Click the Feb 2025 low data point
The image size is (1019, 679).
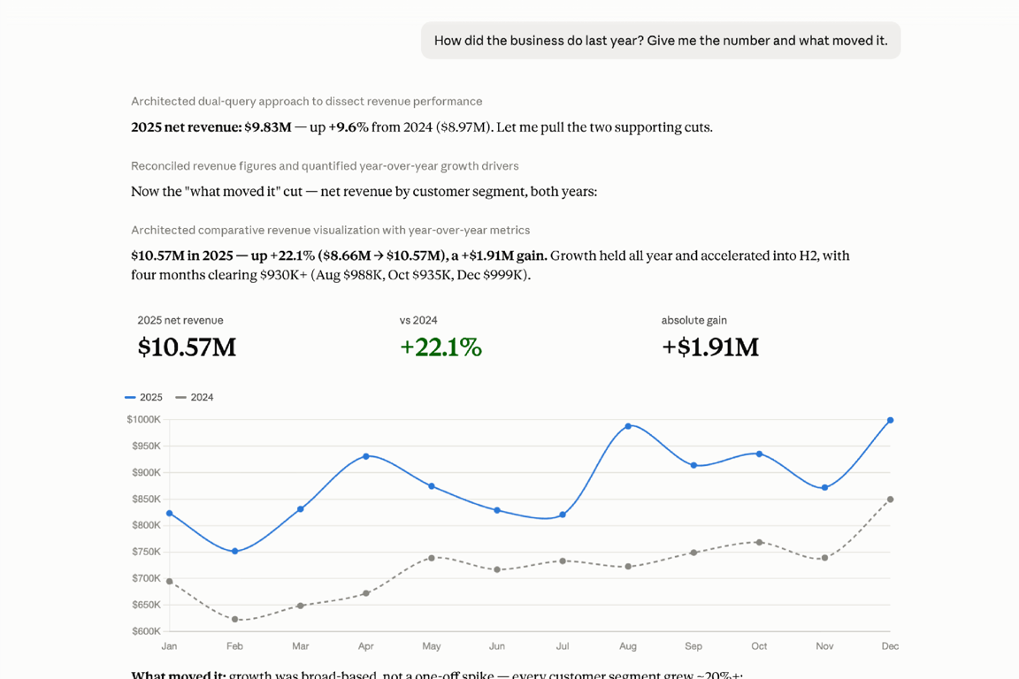234,552
